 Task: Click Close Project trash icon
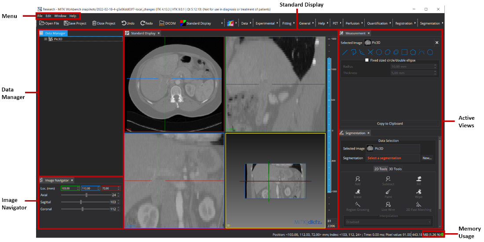coord(94,23)
